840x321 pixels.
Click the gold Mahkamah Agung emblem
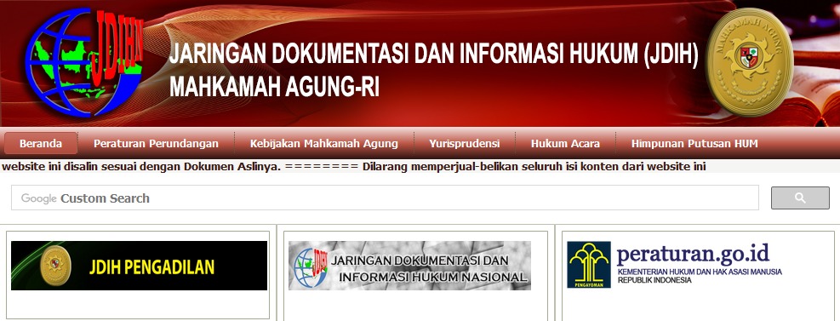pyautogui.click(x=749, y=62)
